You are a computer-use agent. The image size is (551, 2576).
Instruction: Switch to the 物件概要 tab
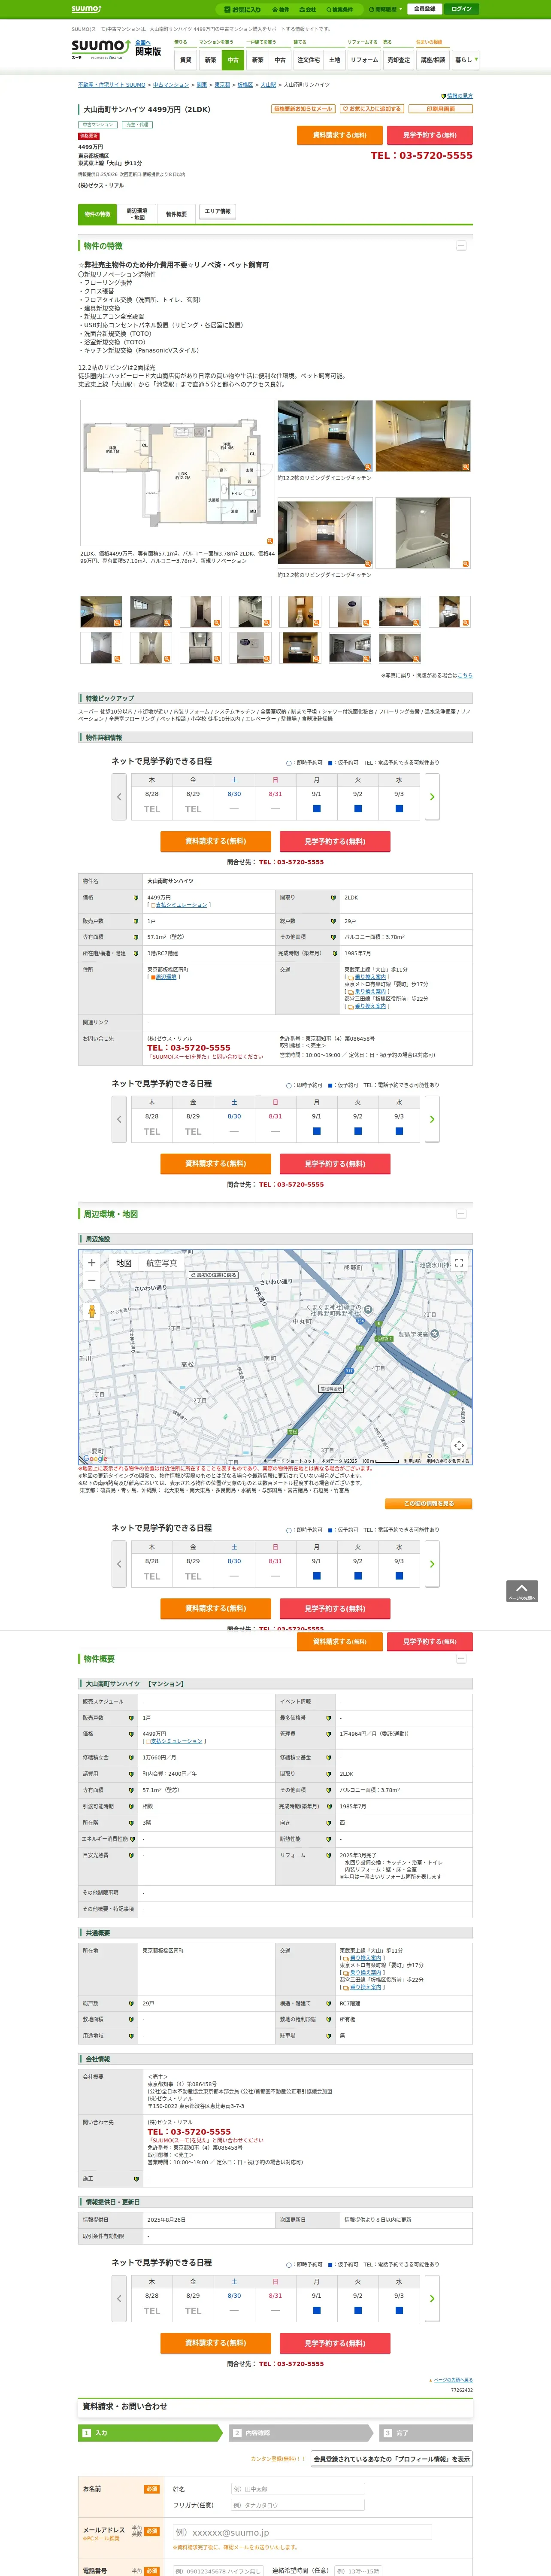pos(176,214)
